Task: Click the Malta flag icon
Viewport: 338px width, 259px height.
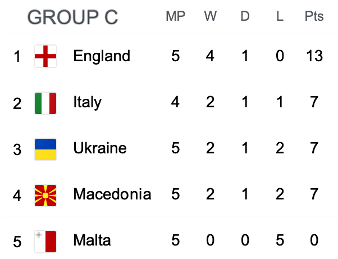Action: pyautogui.click(x=45, y=241)
